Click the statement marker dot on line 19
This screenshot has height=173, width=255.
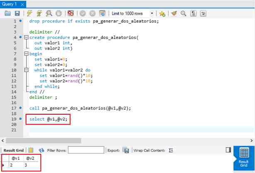(20, 119)
